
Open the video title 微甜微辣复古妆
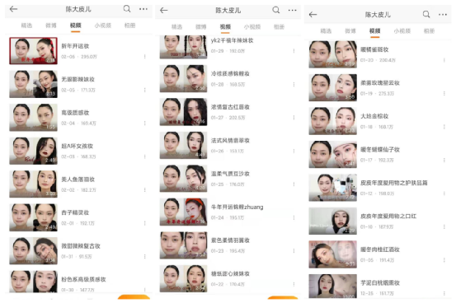click(x=81, y=246)
